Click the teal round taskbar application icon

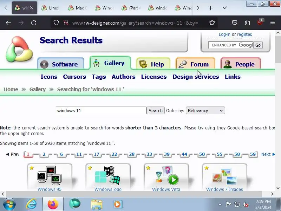(75, 204)
